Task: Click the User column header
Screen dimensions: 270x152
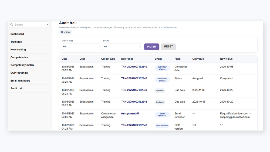Action: pyautogui.click(x=82, y=59)
